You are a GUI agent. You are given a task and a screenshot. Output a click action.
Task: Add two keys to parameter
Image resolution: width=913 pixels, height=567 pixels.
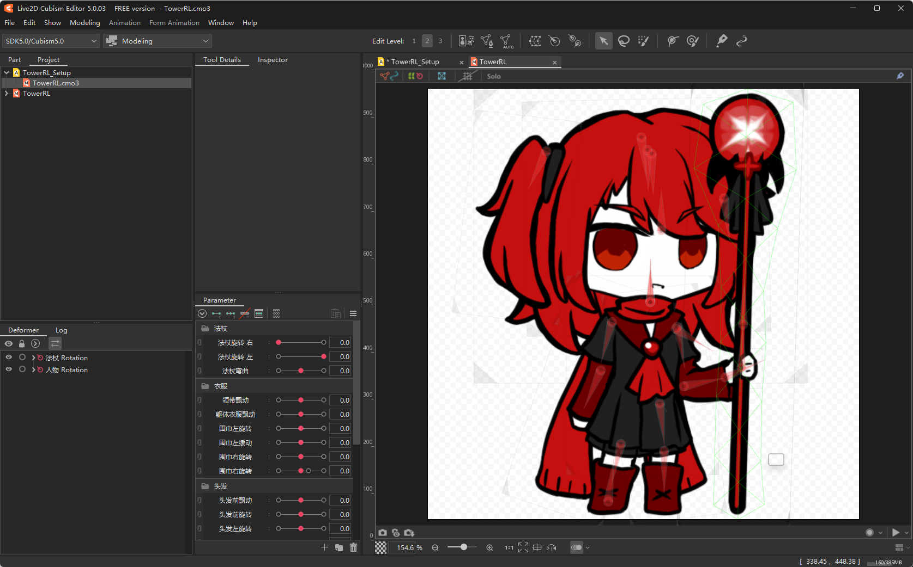(216, 313)
